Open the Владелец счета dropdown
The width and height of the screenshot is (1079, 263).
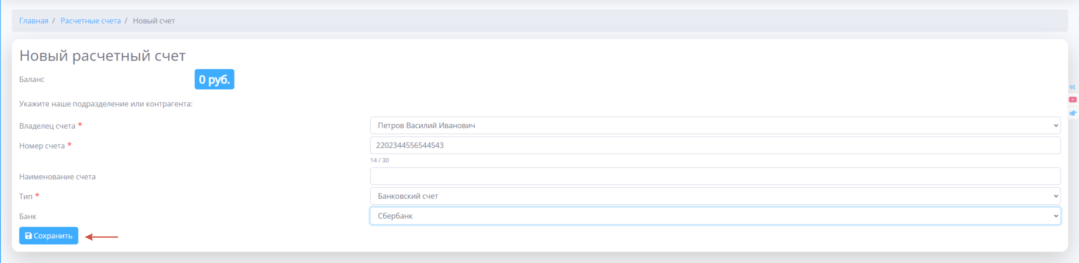pyautogui.click(x=715, y=126)
